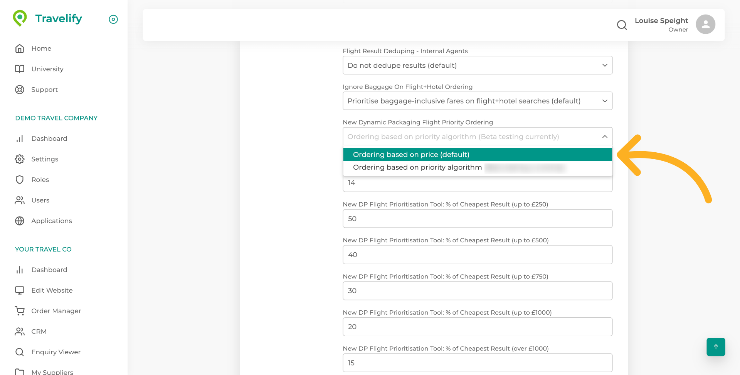This screenshot has width=740, height=375.
Task: Select the University book icon
Action: (20, 69)
